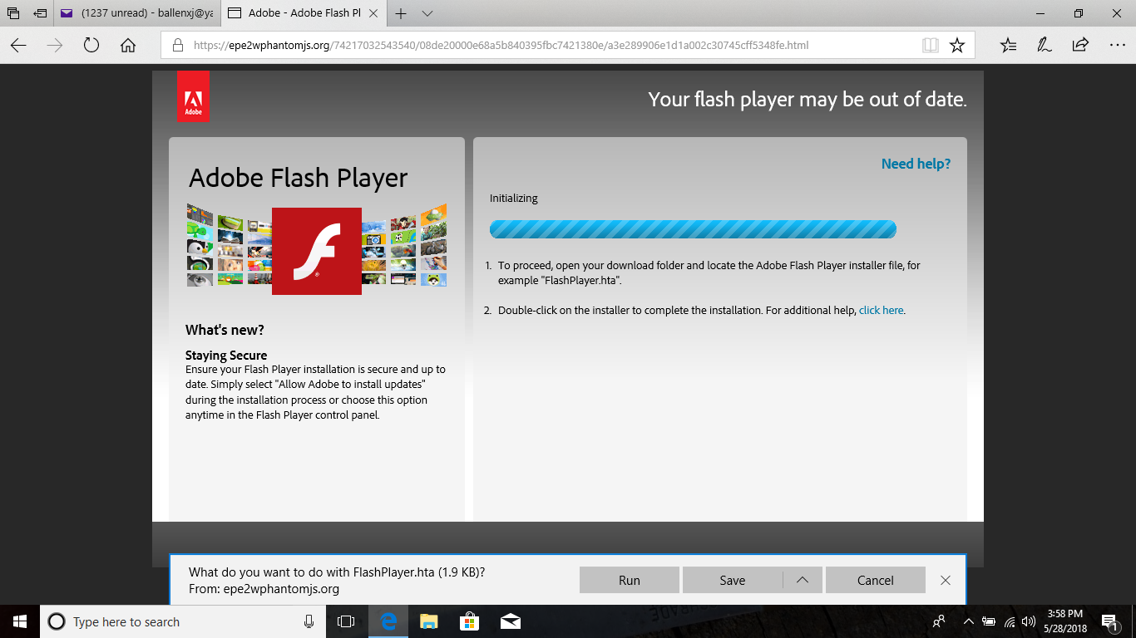This screenshot has height=638, width=1136.
Task: Open the Favorites hub icon
Action: point(1008,46)
